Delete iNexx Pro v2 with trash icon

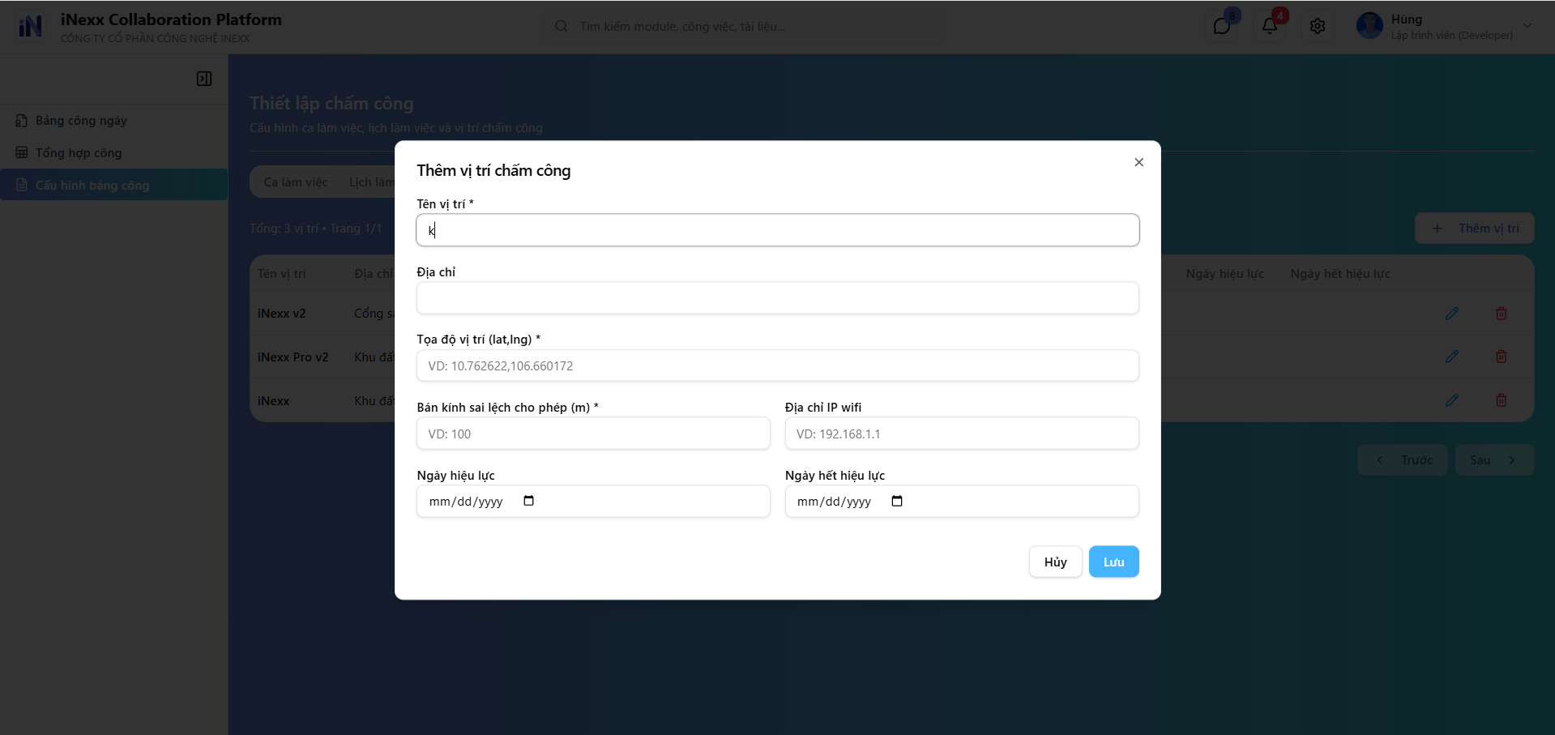coord(1501,357)
